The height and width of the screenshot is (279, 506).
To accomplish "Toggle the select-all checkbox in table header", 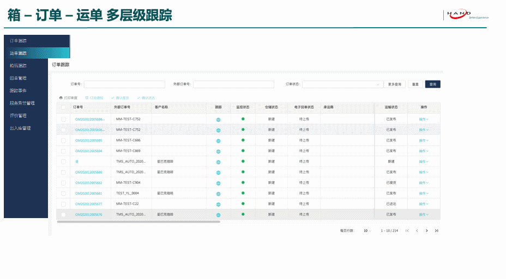I will click(x=63, y=107).
